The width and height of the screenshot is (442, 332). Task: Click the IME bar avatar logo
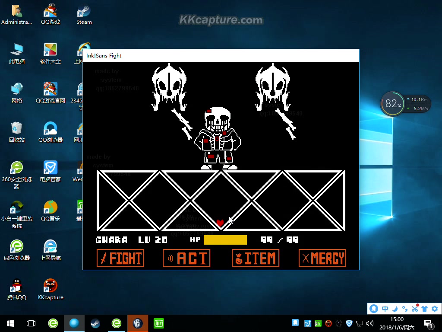point(374,309)
